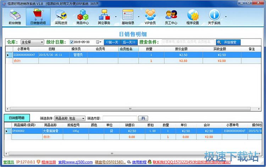Screen dimensions: 266x167
Task: Click the 商品编码(条码) column header
Action: 24,125
